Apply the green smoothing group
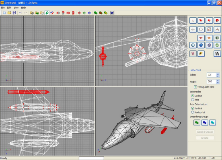The width and height of the screenshot is (222, 160). tap(197, 123)
